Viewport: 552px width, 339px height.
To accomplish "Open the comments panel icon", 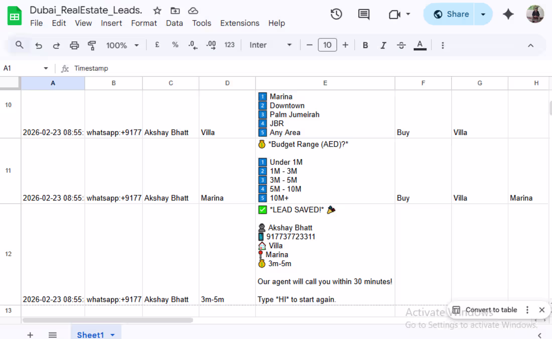I will click(x=364, y=14).
